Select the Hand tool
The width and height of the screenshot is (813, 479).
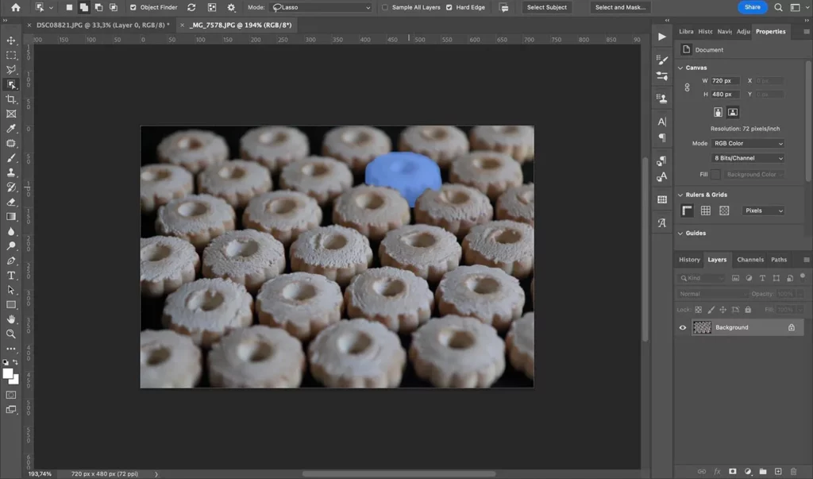point(11,319)
